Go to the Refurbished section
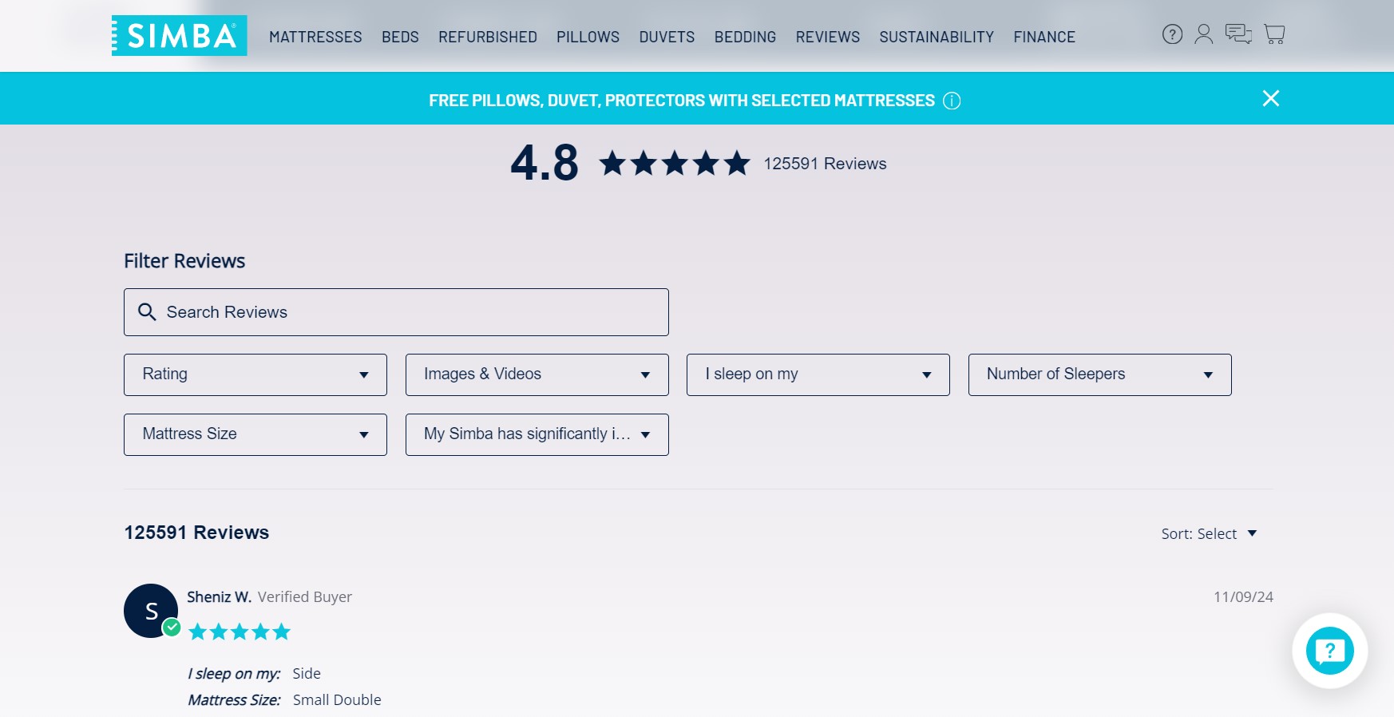 click(x=488, y=37)
